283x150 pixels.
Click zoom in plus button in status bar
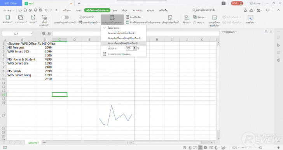(278, 148)
